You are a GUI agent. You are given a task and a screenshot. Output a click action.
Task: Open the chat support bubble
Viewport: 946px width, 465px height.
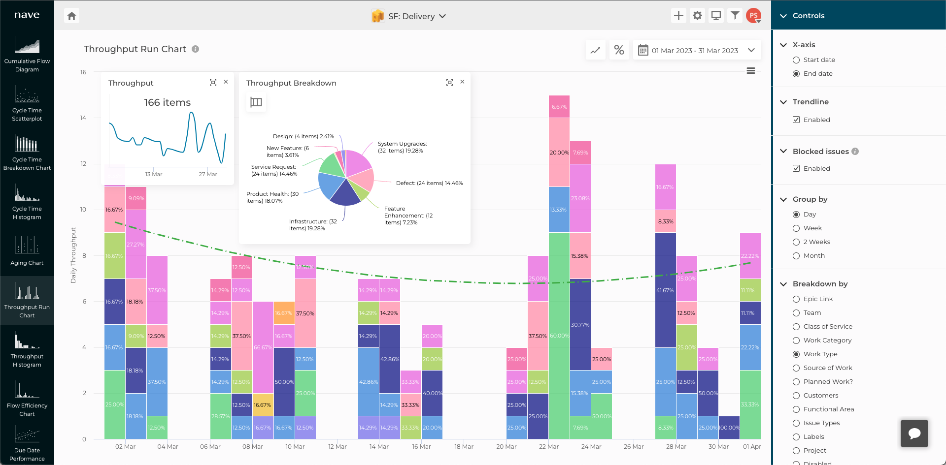point(914,433)
